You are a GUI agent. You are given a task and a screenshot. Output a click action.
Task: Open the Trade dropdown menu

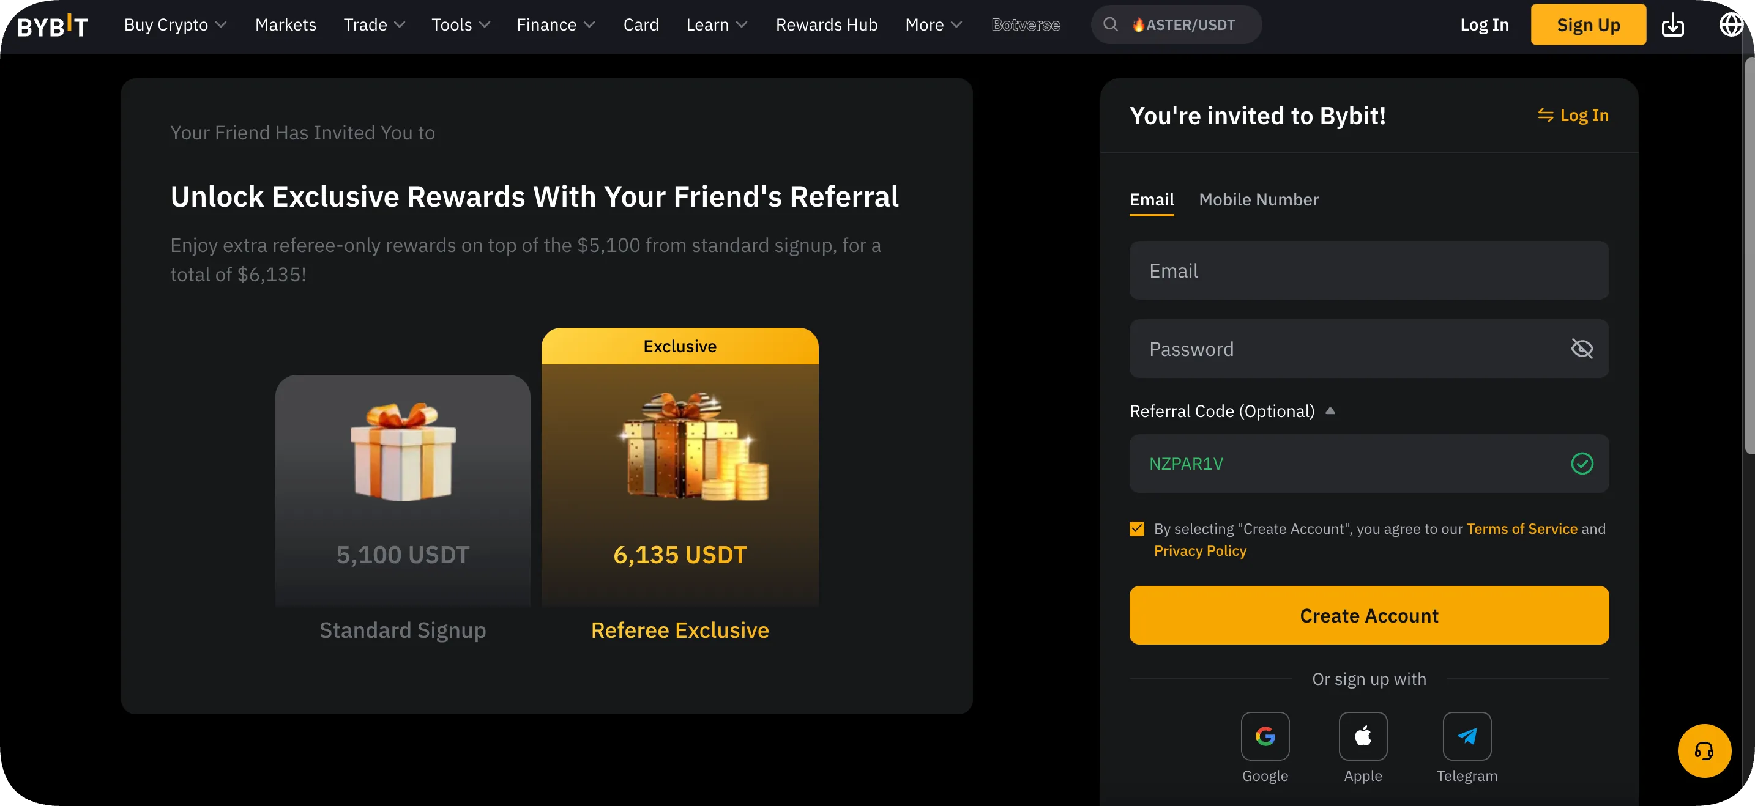(374, 25)
